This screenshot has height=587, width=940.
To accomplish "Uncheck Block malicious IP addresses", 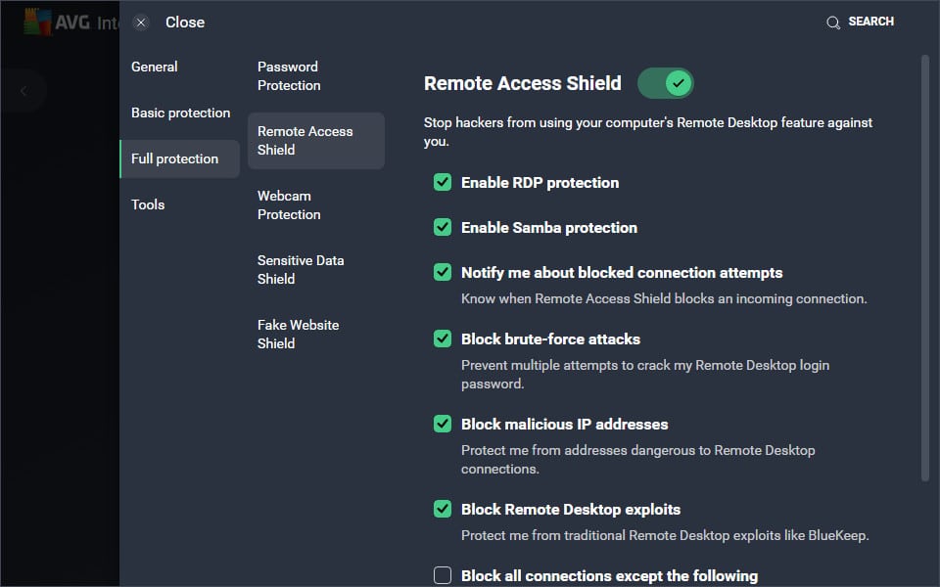I will pyautogui.click(x=443, y=424).
